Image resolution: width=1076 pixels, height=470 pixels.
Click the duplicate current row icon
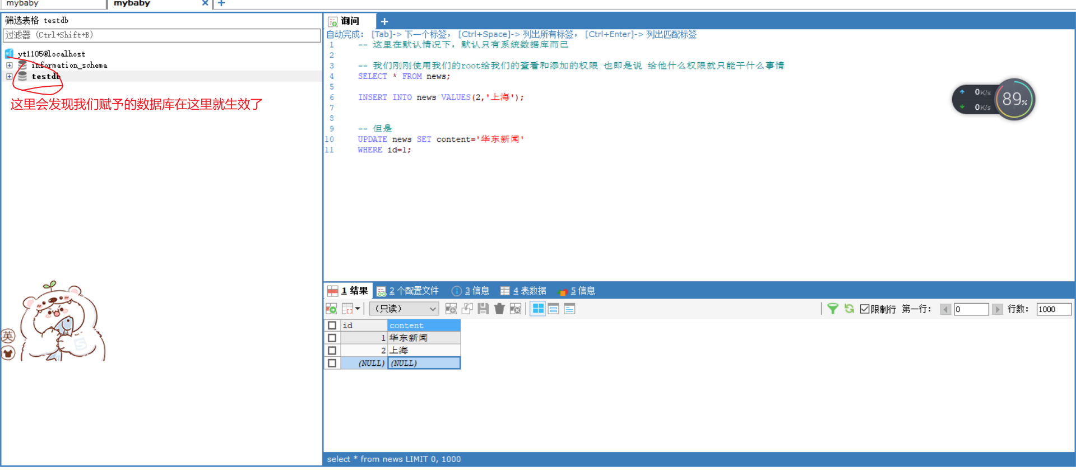467,309
